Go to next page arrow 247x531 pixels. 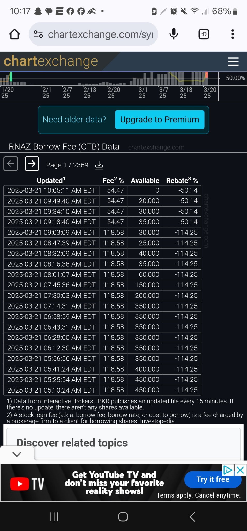[x=32, y=164]
